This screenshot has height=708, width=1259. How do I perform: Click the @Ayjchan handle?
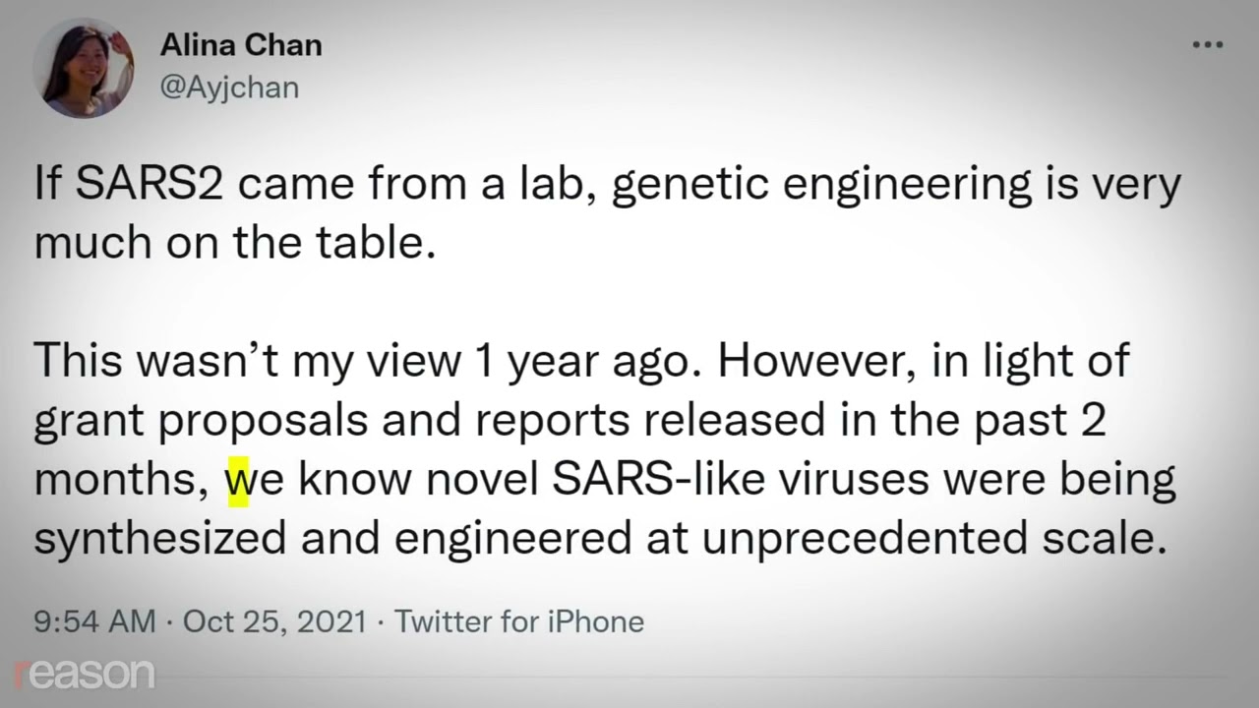228,88
